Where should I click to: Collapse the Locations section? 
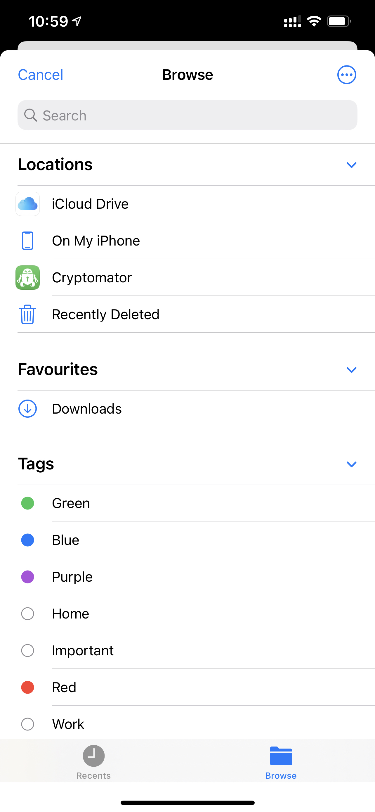(x=351, y=165)
